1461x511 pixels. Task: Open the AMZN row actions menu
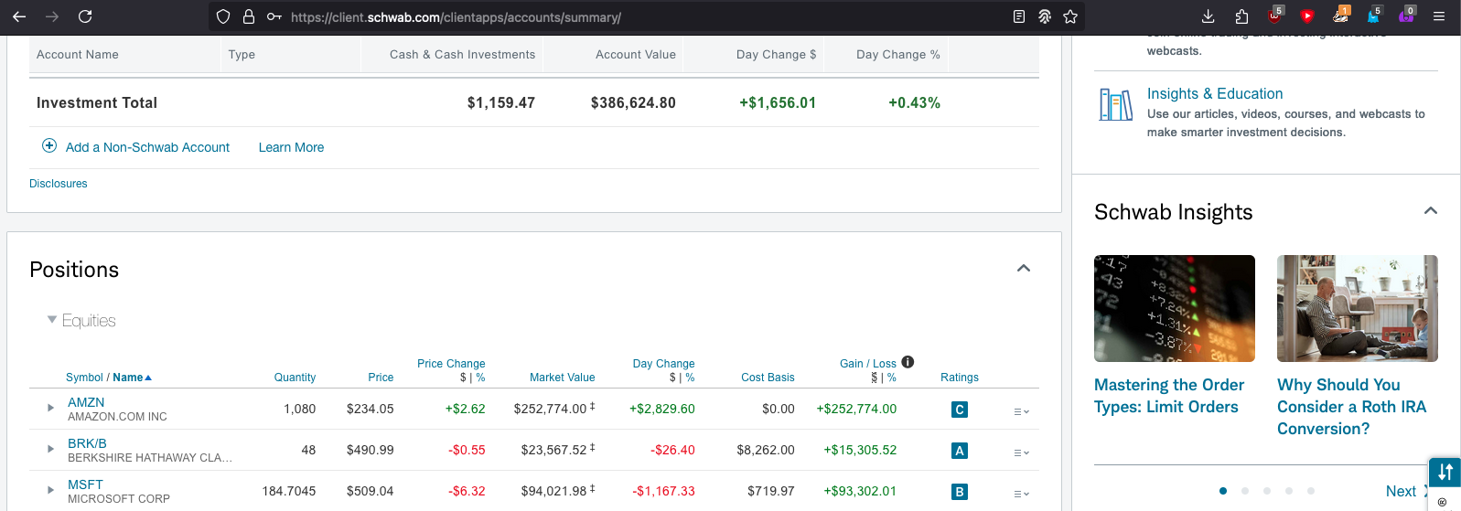pos(1021,411)
